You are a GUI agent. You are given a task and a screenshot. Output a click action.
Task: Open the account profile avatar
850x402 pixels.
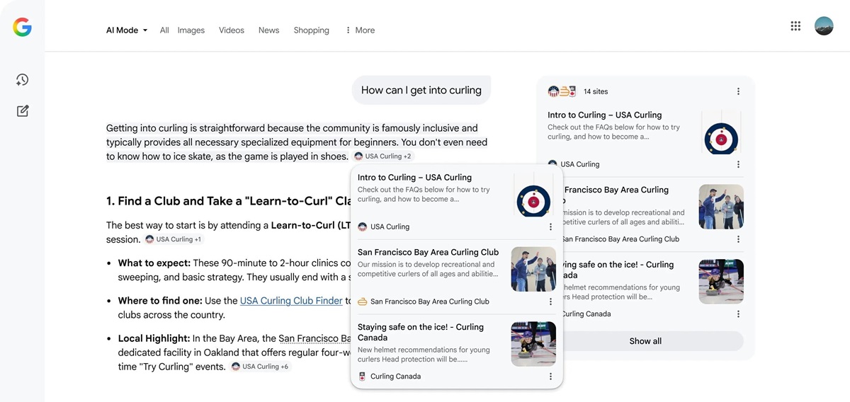pyautogui.click(x=824, y=26)
